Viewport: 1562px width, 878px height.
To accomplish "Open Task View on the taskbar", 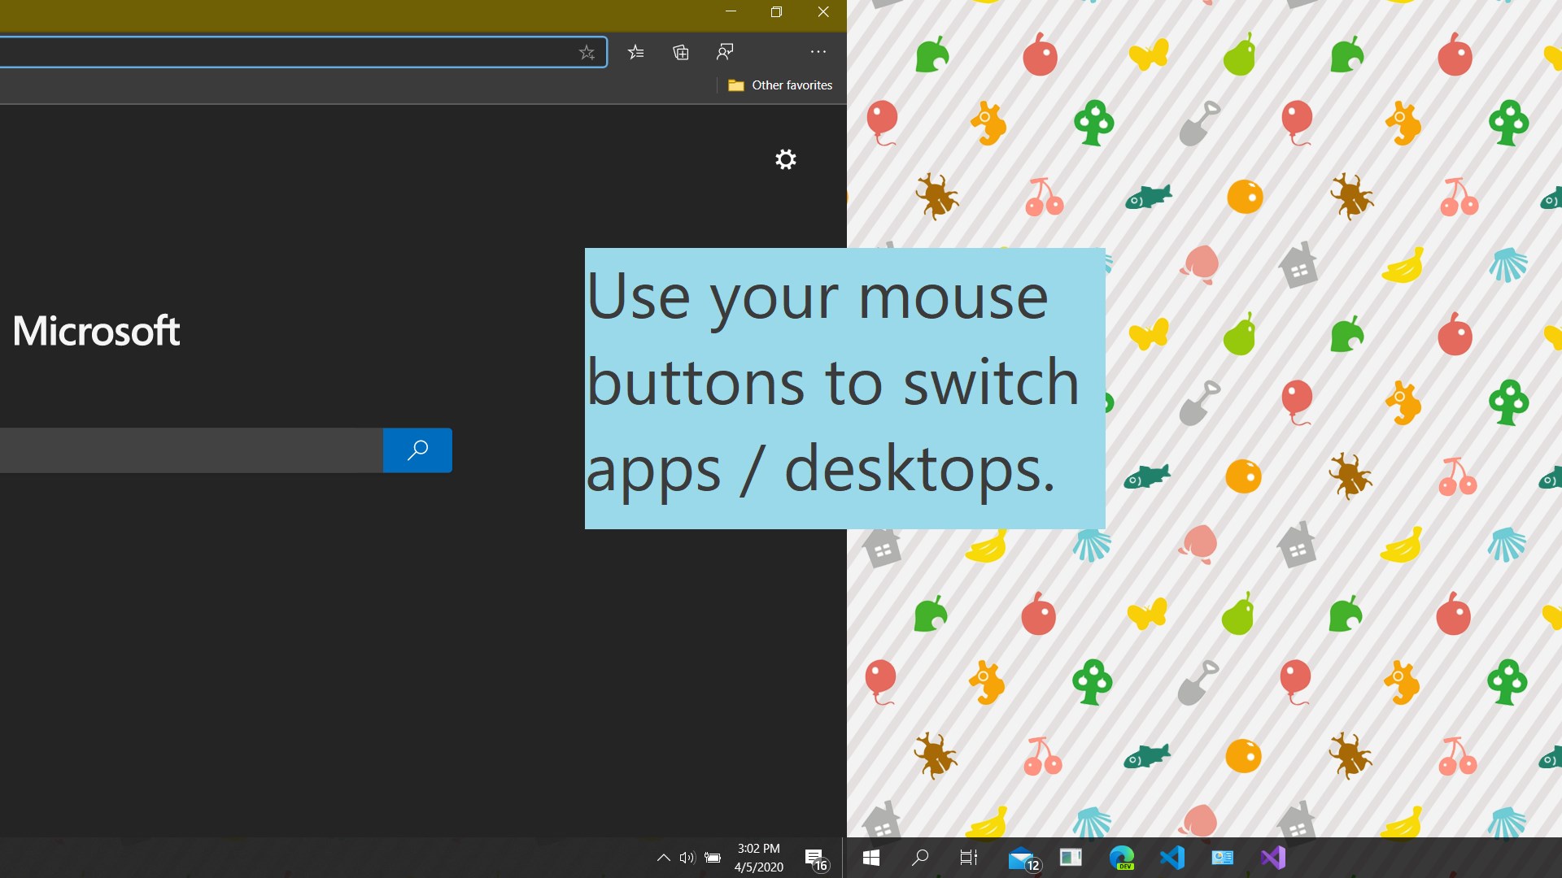I will point(967,858).
